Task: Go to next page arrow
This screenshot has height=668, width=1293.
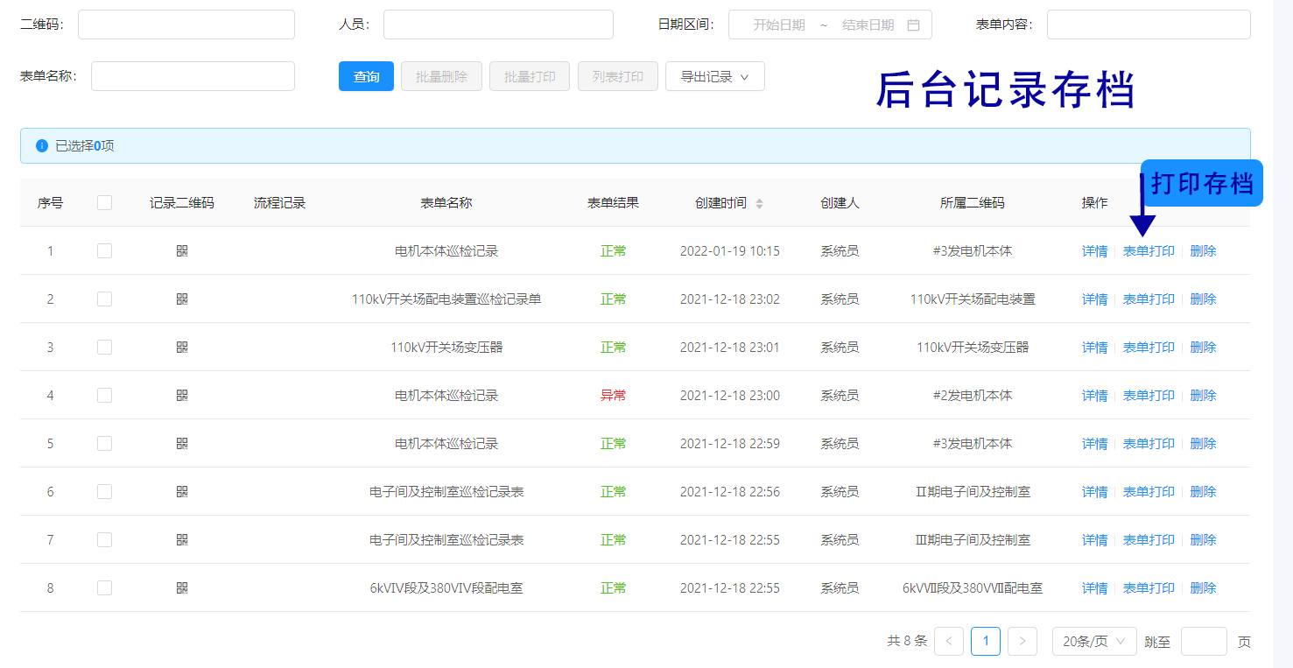Action: pyautogui.click(x=1022, y=642)
